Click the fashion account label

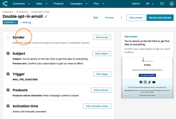136,4
